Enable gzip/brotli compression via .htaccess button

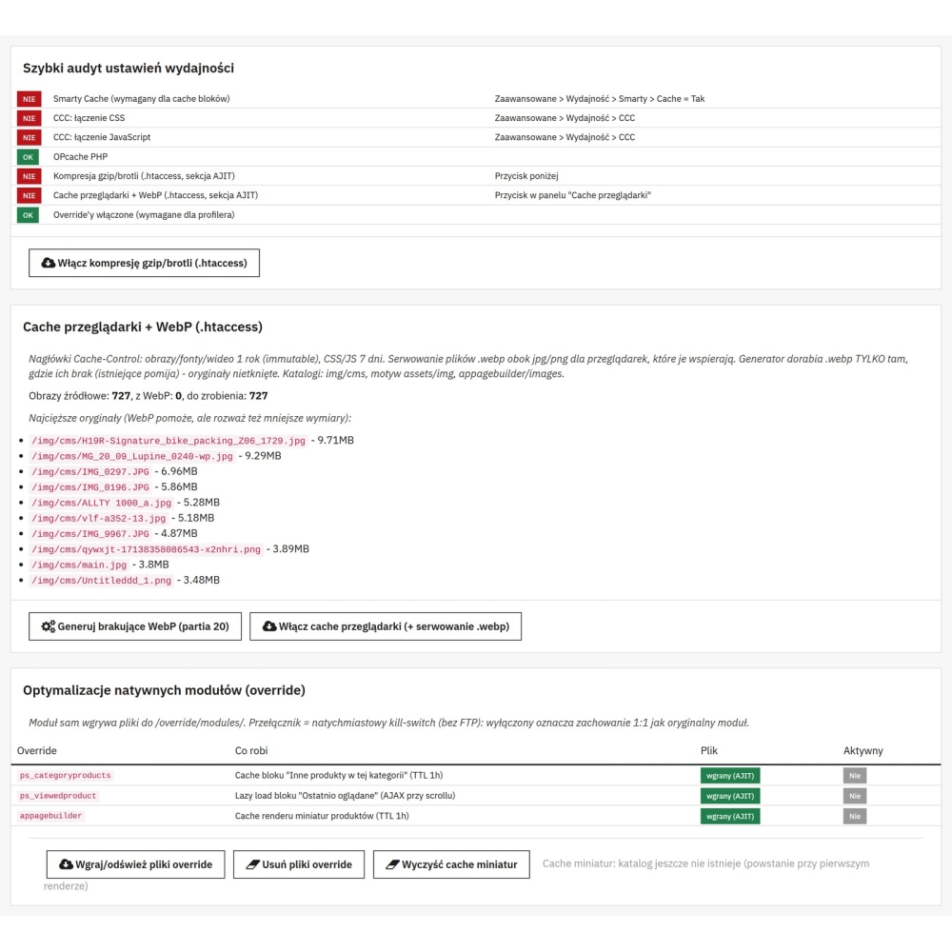pos(144,263)
